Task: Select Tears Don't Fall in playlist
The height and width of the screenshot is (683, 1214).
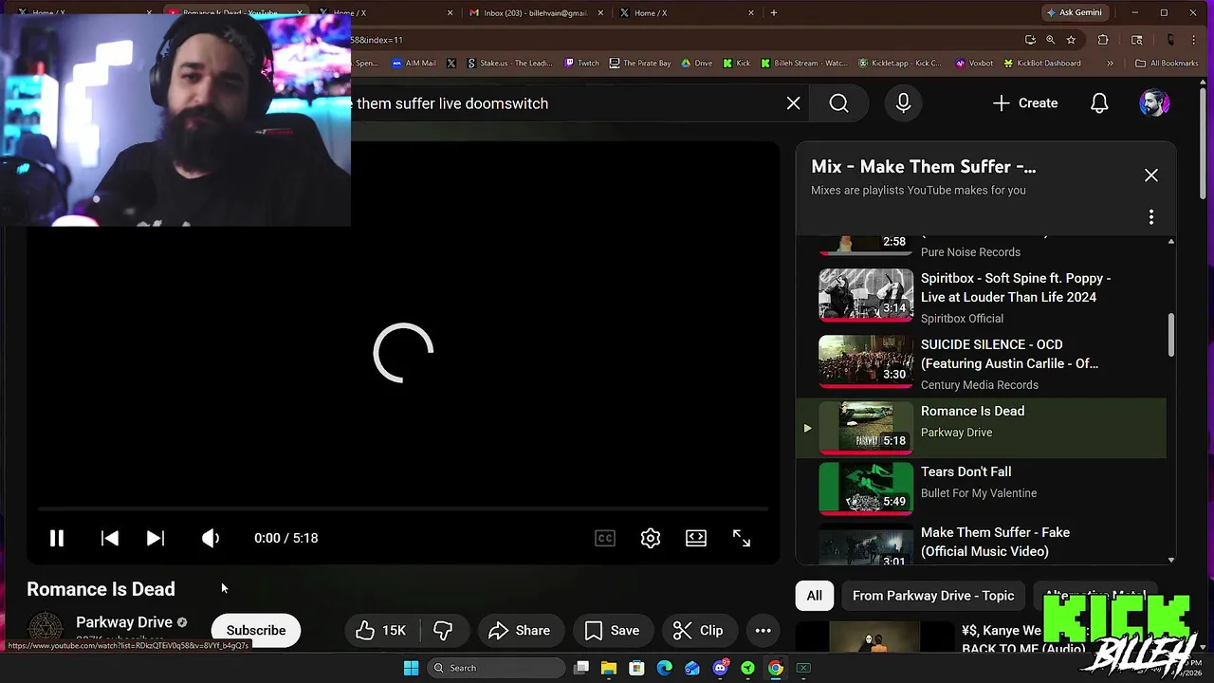Action: [983, 487]
